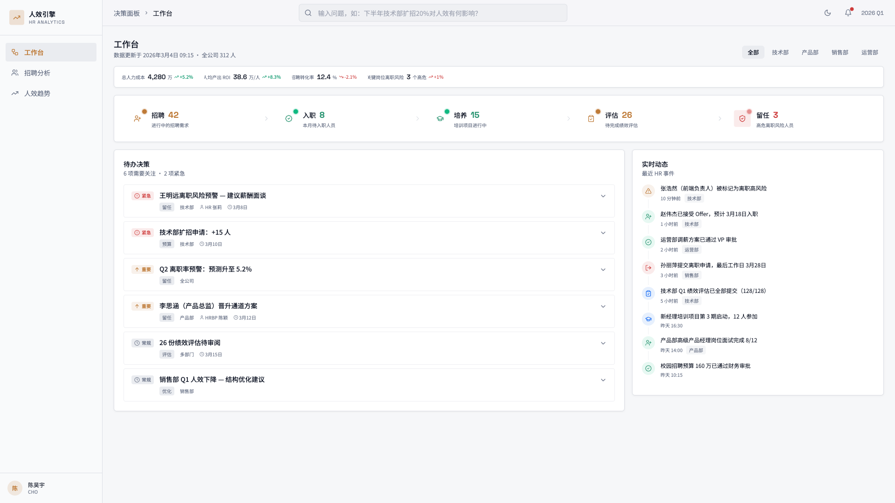Image resolution: width=895 pixels, height=503 pixels.
Task: Click the 留任 shield icon
Action: point(742,119)
